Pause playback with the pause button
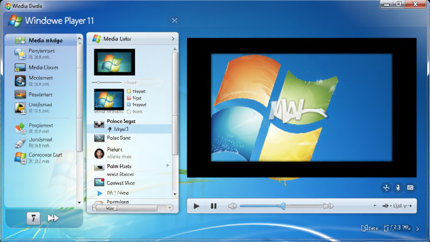This screenshot has height=242, width=430. [214, 206]
